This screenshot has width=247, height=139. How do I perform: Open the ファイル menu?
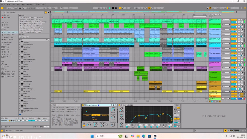click(x=3, y=4)
